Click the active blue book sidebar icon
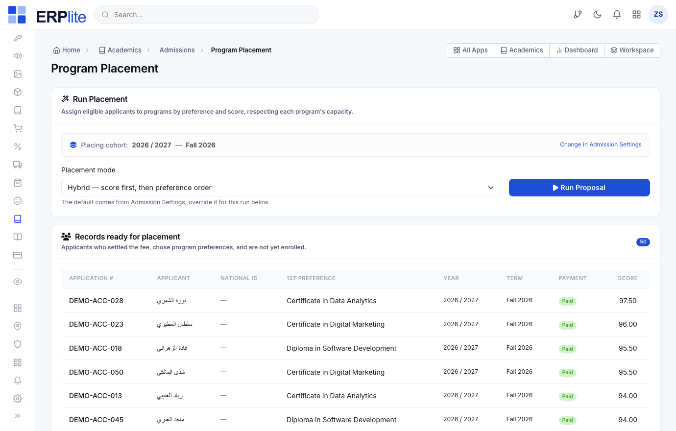 coord(18,219)
